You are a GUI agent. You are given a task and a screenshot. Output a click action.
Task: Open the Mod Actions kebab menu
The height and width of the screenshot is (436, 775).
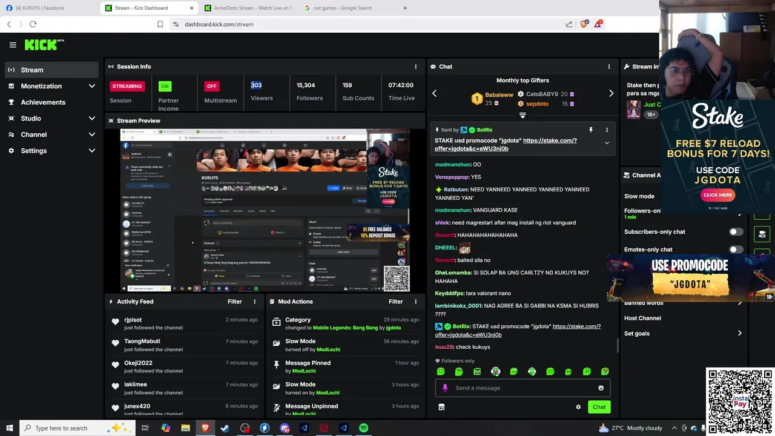pos(415,302)
